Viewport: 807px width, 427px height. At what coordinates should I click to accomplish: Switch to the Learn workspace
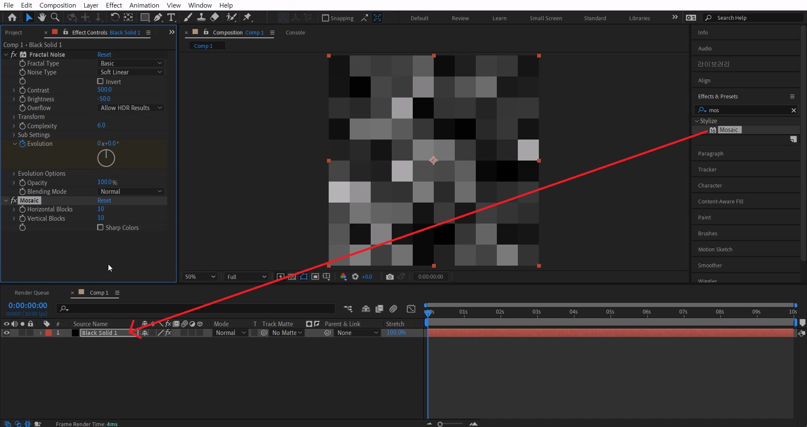[x=499, y=18]
